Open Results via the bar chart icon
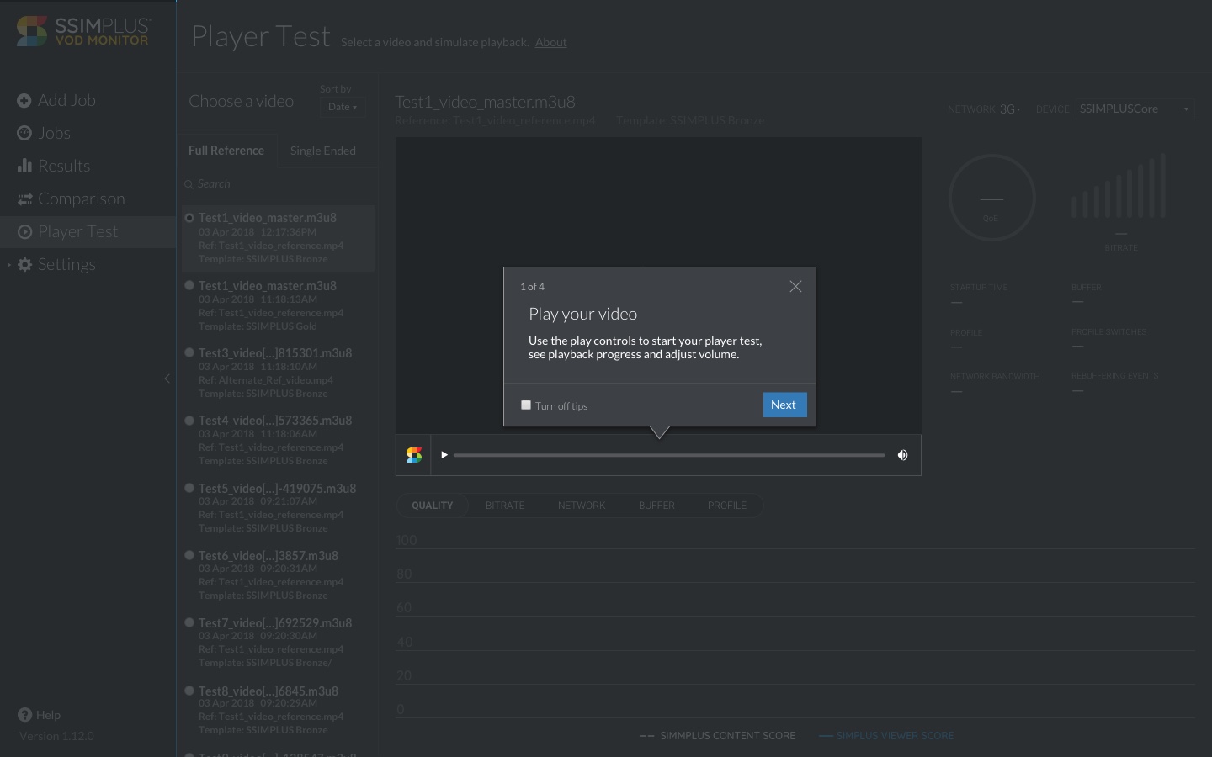Screen dimensions: 1212x757 [x=24, y=166]
